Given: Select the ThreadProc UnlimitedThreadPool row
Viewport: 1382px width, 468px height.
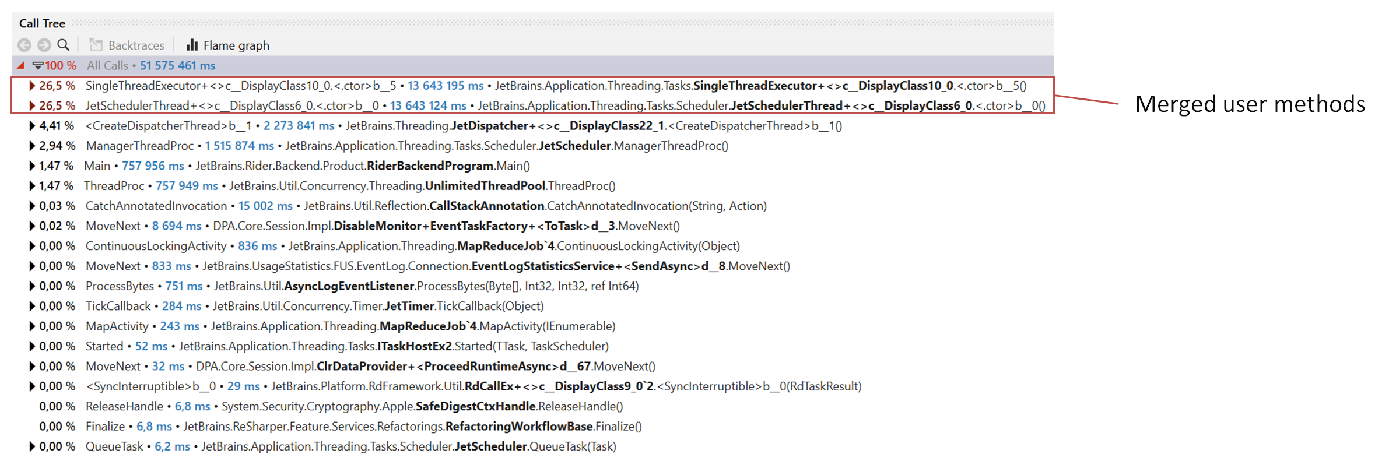Looking at the screenshot, I should [350, 186].
